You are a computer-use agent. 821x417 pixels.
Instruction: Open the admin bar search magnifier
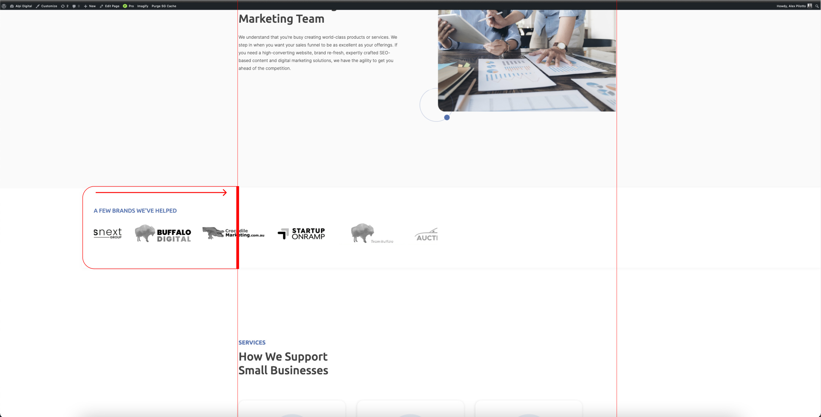[817, 6]
